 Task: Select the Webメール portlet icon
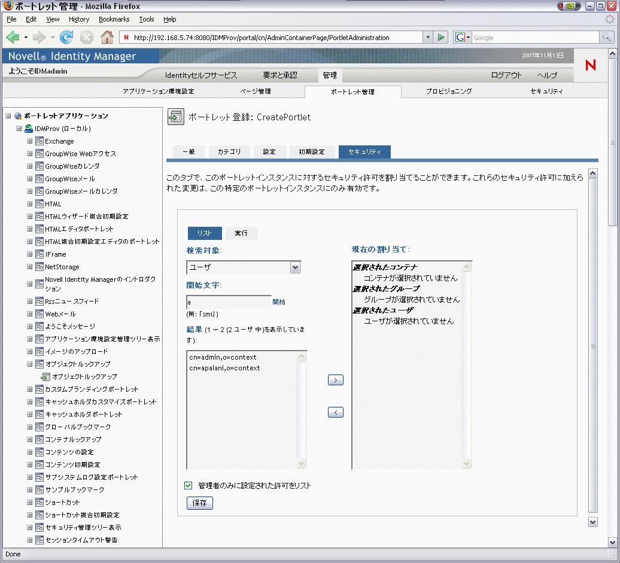[39, 314]
